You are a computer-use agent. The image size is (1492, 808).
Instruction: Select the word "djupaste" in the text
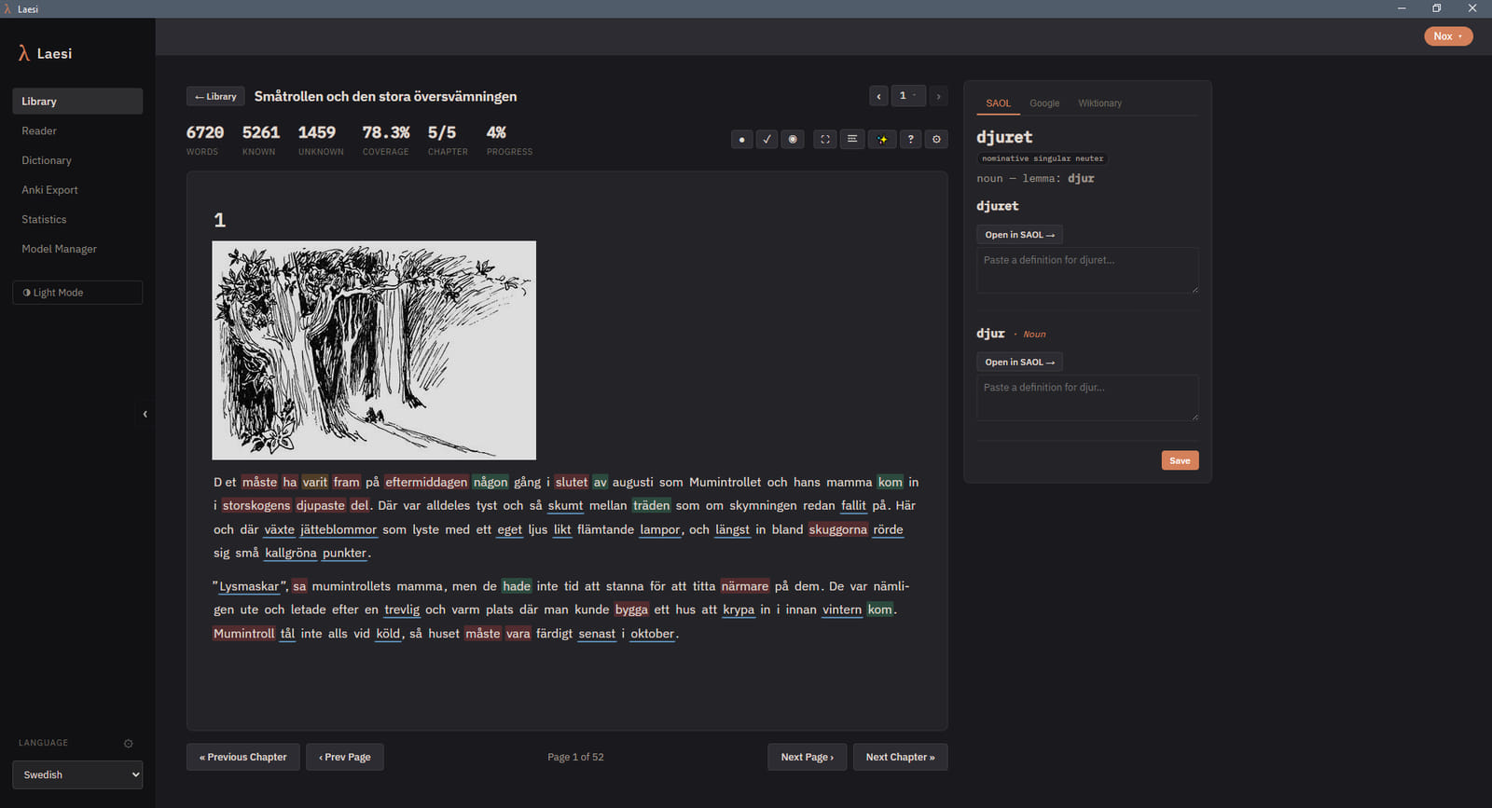(x=321, y=506)
